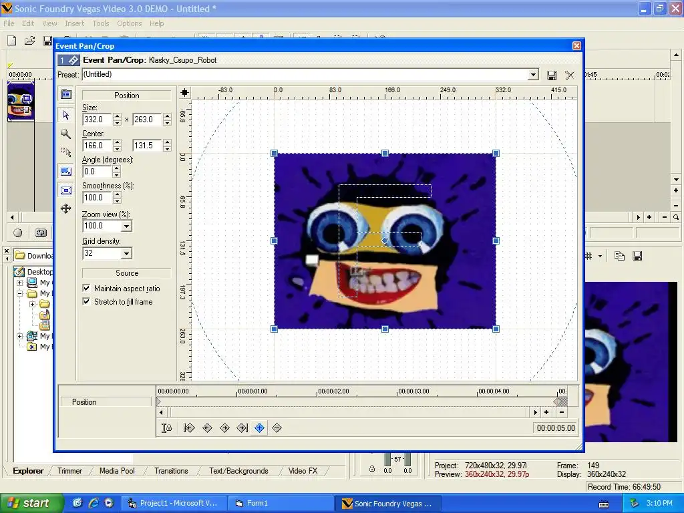684x513 pixels.
Task: Select the video event thumbnail in the timeline
Action: click(21, 102)
